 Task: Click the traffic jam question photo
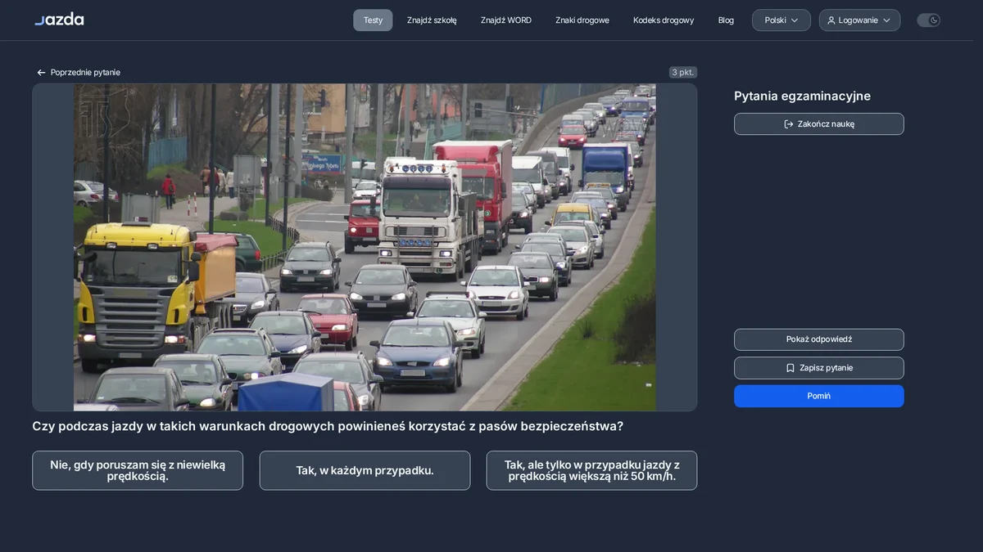365,247
